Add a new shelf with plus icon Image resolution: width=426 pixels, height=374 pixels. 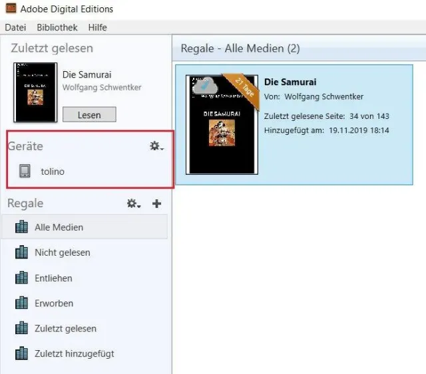[156, 203]
